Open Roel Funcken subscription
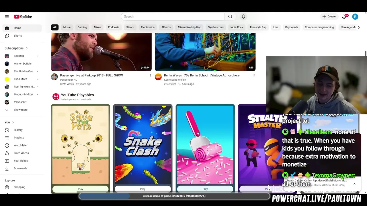This screenshot has width=367, height=206. [22, 87]
